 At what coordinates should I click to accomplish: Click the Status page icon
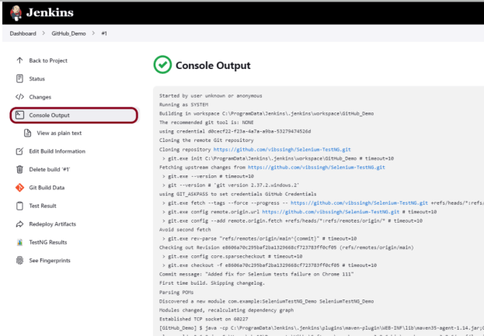click(19, 78)
